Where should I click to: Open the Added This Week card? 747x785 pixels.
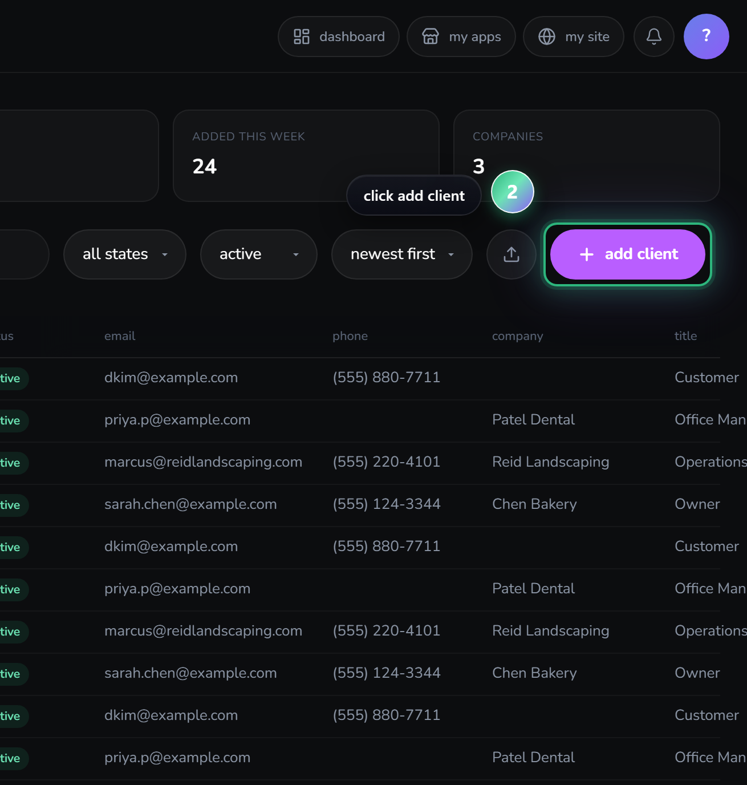[306, 156]
